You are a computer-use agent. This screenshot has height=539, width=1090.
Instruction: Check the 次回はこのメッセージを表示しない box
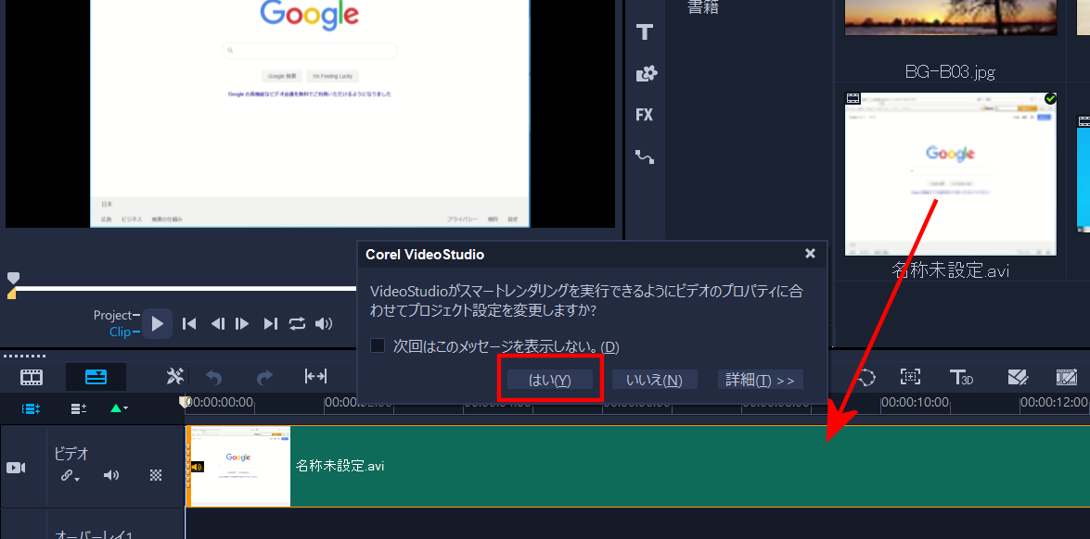[378, 345]
